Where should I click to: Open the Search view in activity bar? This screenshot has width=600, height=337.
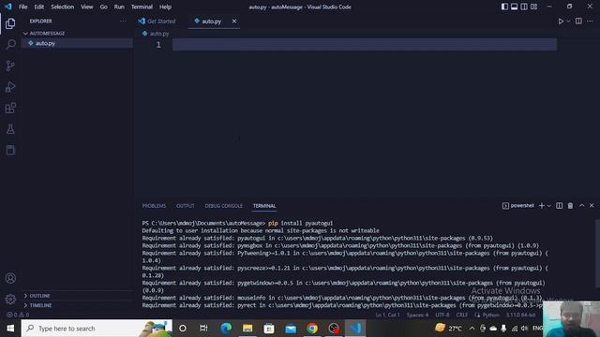click(x=10, y=44)
